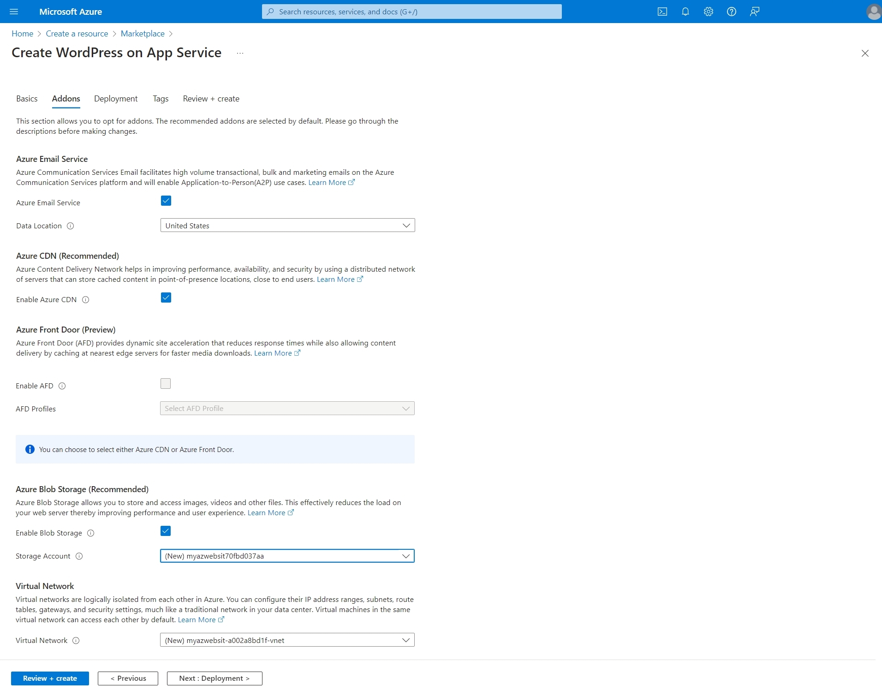882x696 pixels.
Task: Click the search magnifier icon
Action: [x=271, y=12]
